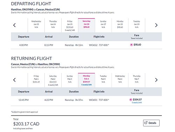Choose Saturday Feb 2 returning date
The height and width of the screenshot is (132, 175).
pyautogui.click(x=53, y=80)
